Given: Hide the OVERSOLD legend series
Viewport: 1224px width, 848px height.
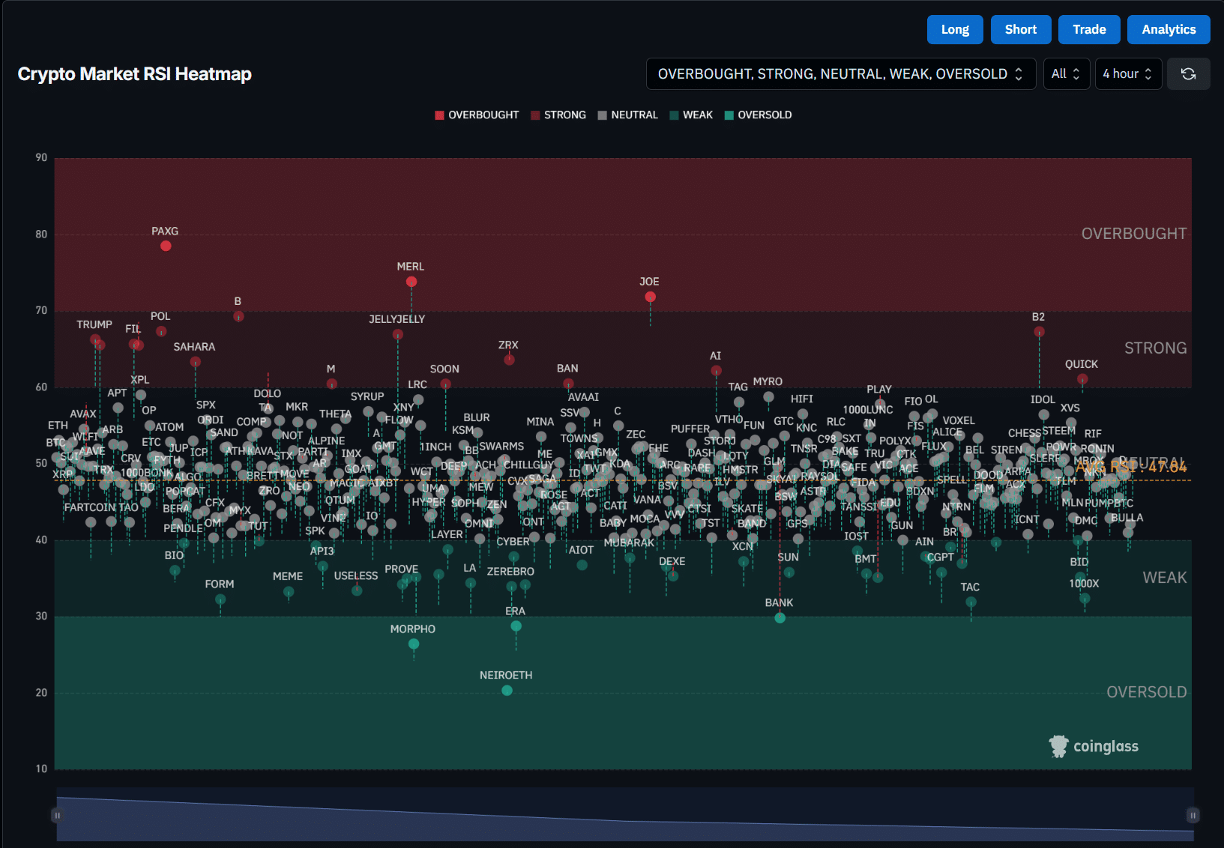Looking at the screenshot, I should click(758, 115).
